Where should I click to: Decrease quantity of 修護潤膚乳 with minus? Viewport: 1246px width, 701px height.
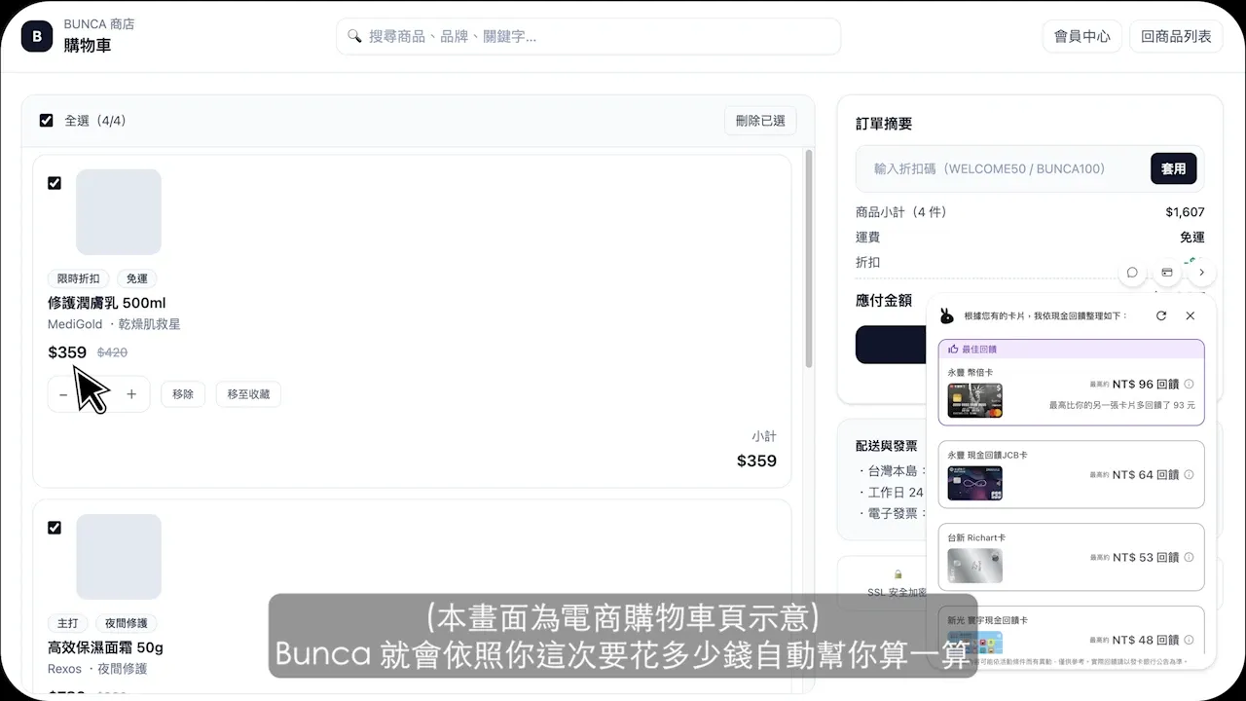[63, 394]
